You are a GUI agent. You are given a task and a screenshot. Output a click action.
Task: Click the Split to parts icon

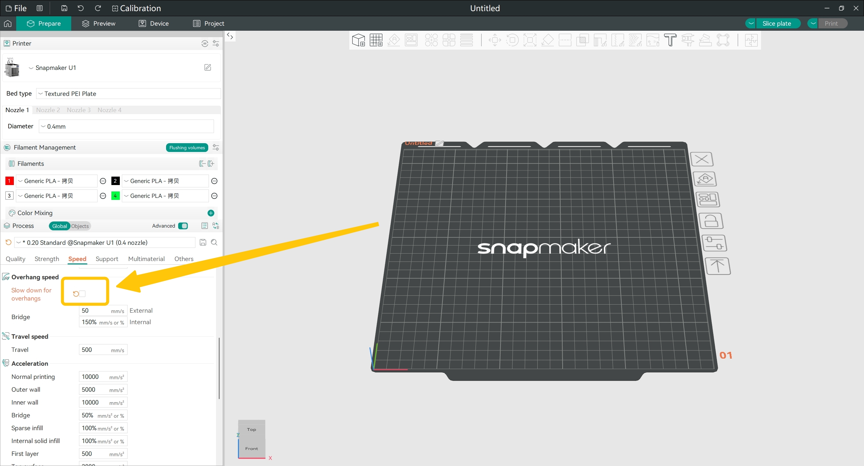tap(449, 40)
